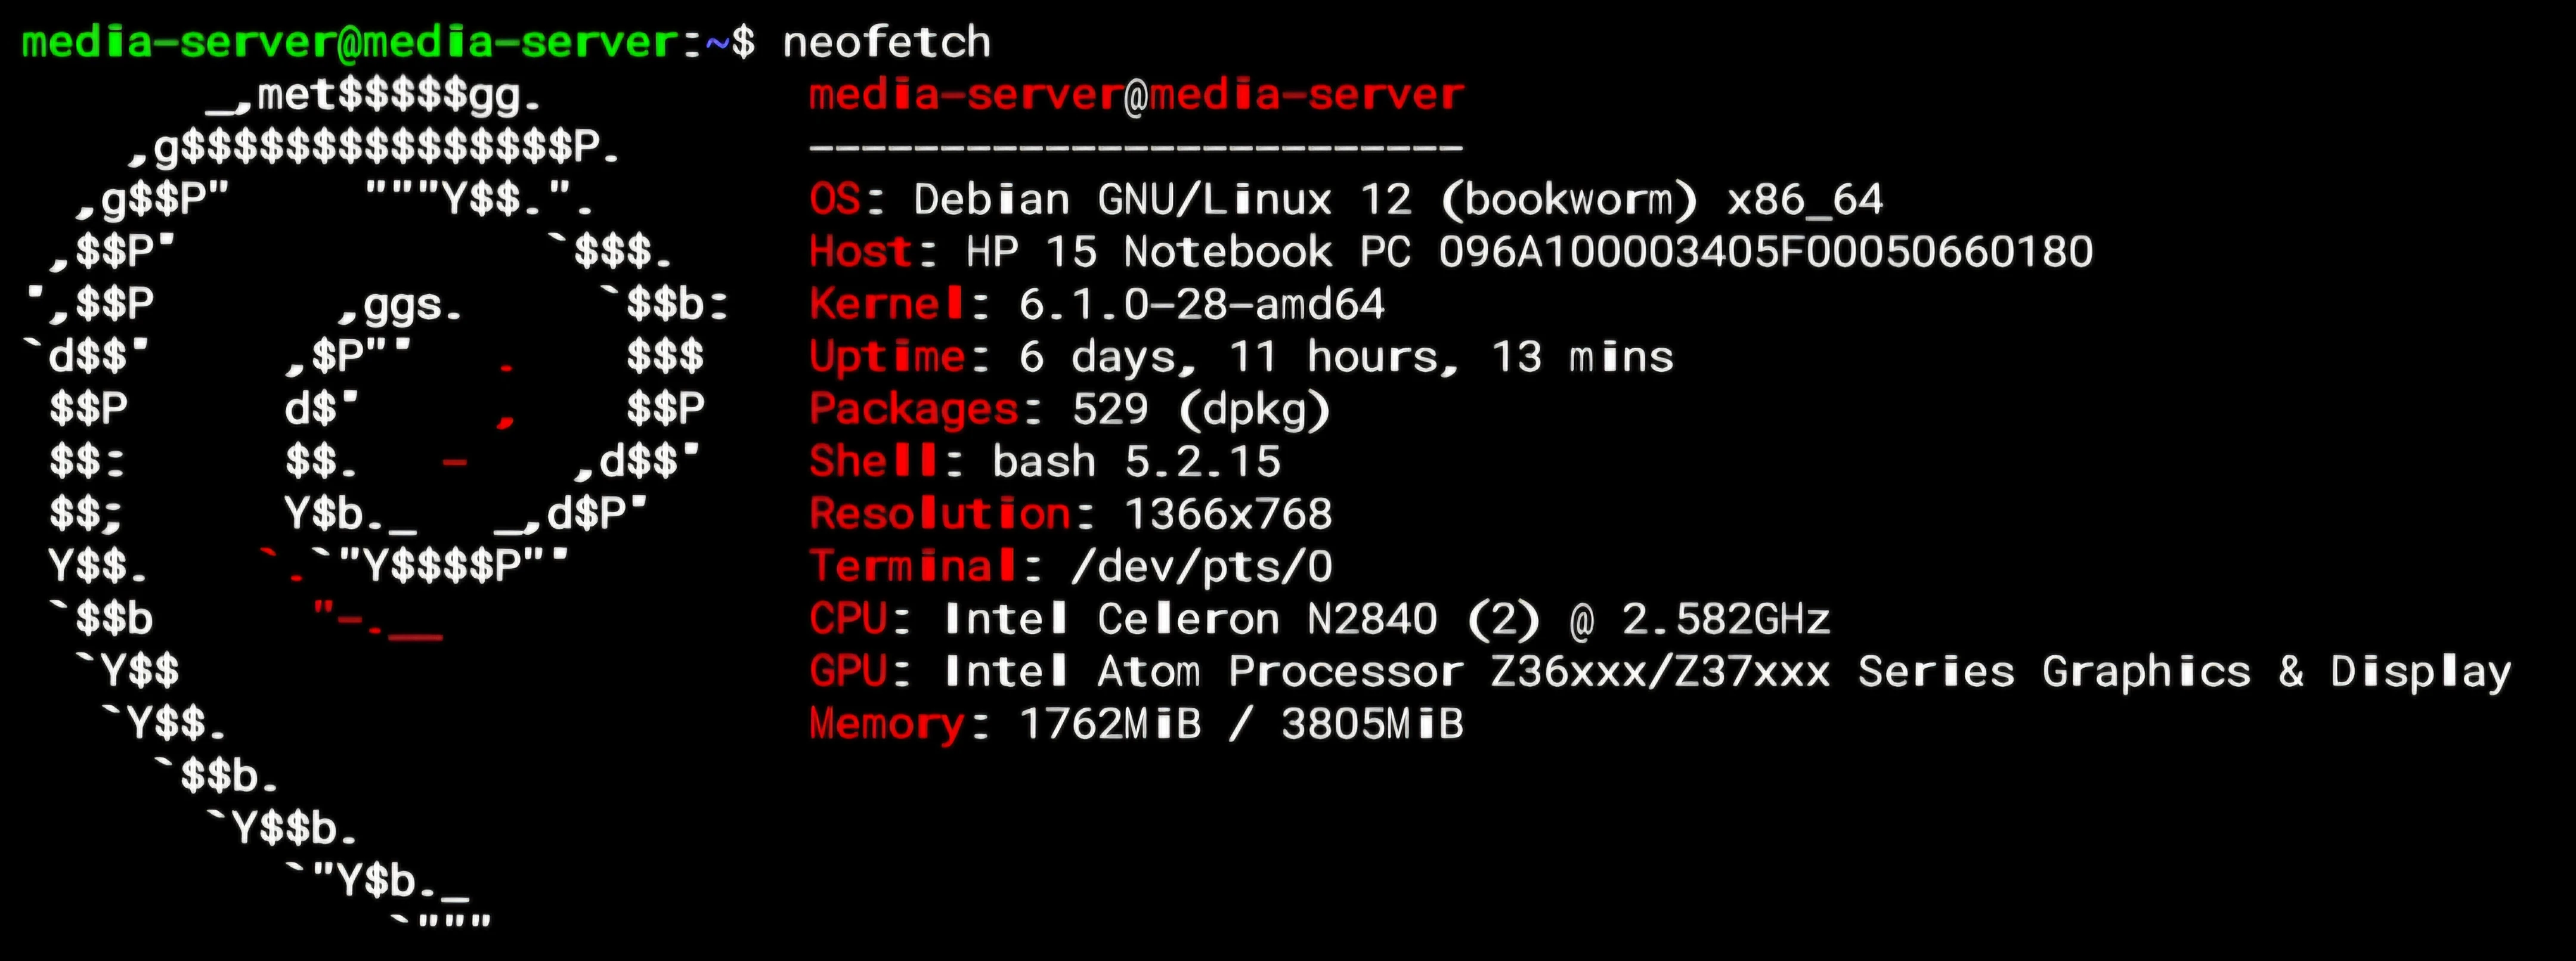2576x961 pixels.
Task: Select the OS line showing Debian GNU/Linux 12
Action: coord(1346,200)
